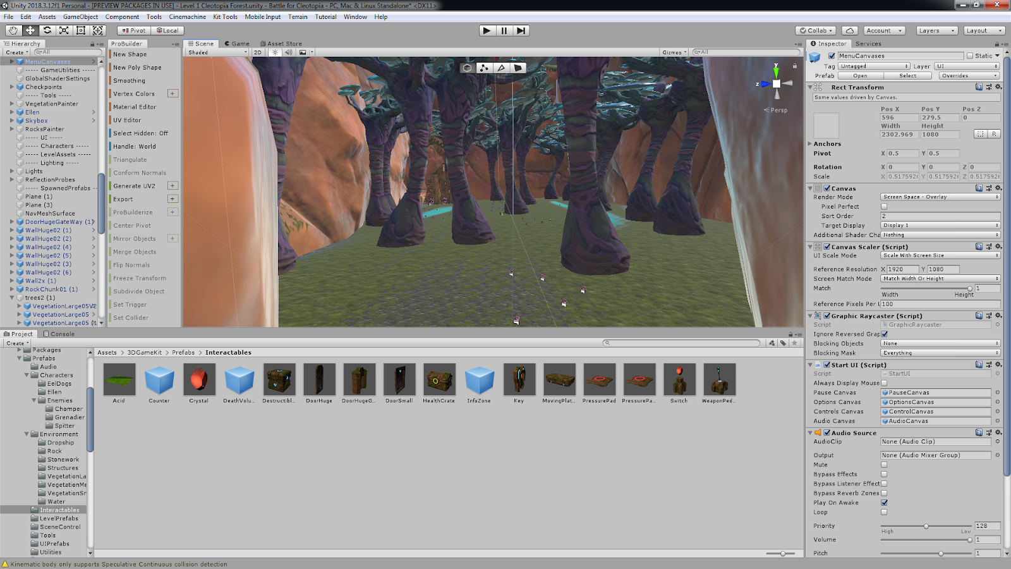The width and height of the screenshot is (1011, 569).
Task: Open Rect Transform component help icon
Action: coord(979,87)
